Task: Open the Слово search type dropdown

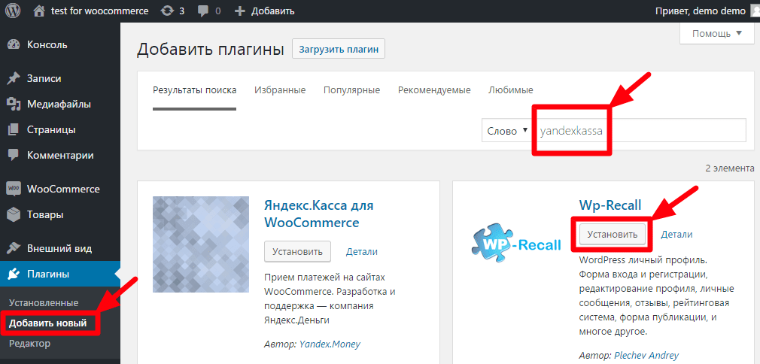Action: pyautogui.click(x=507, y=131)
